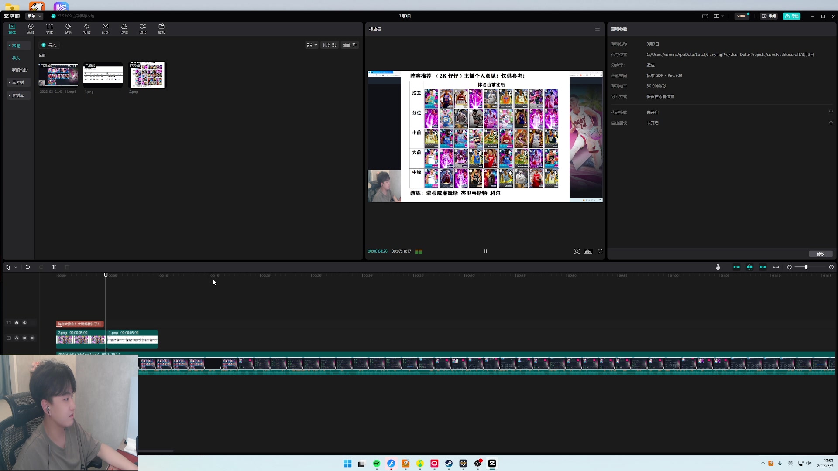Click the aspect ratio icon in player

(x=588, y=251)
